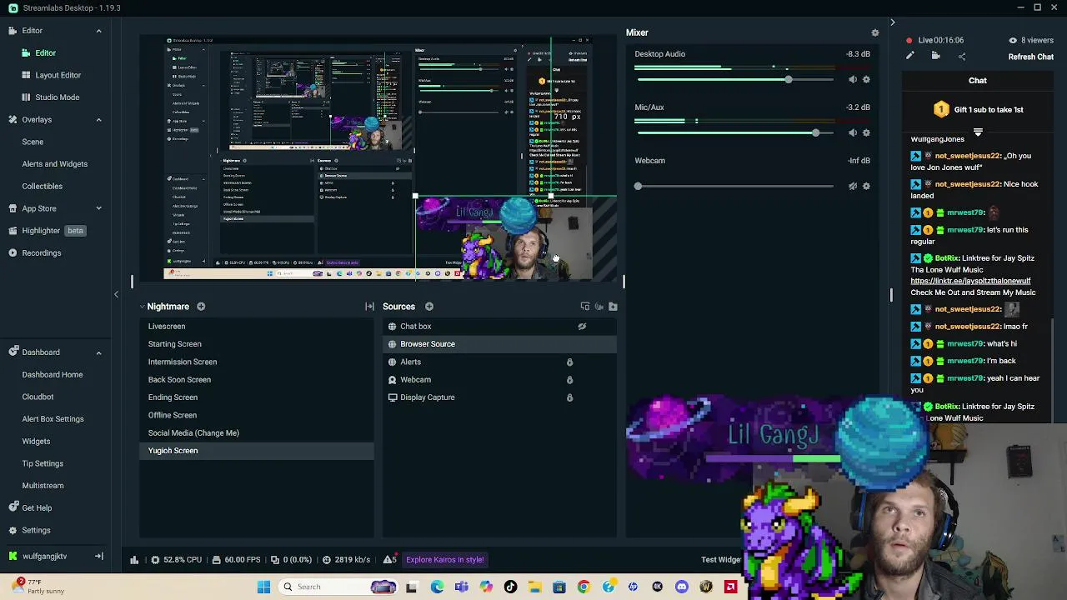Collapse the Editor sidebar section

click(x=98, y=31)
